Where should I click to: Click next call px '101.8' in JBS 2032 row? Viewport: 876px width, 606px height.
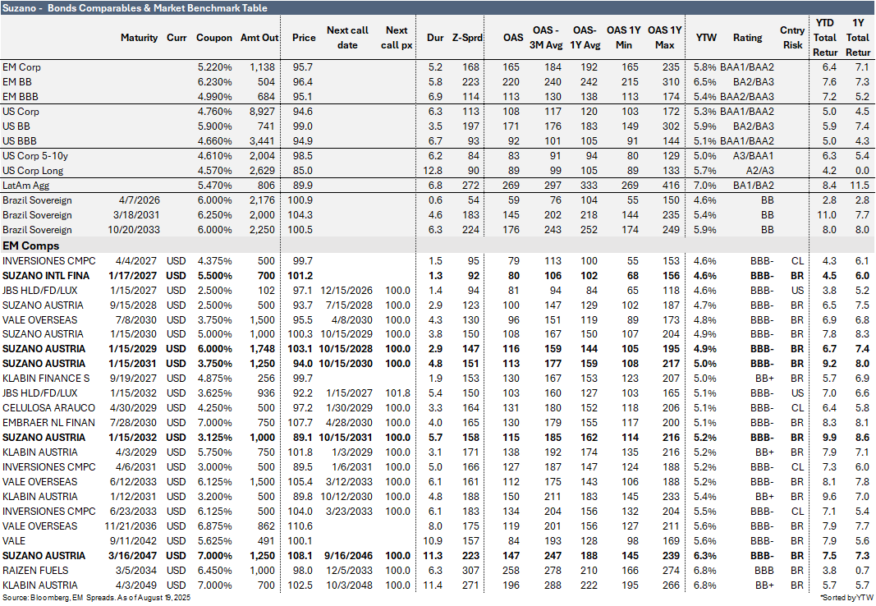pos(398,393)
